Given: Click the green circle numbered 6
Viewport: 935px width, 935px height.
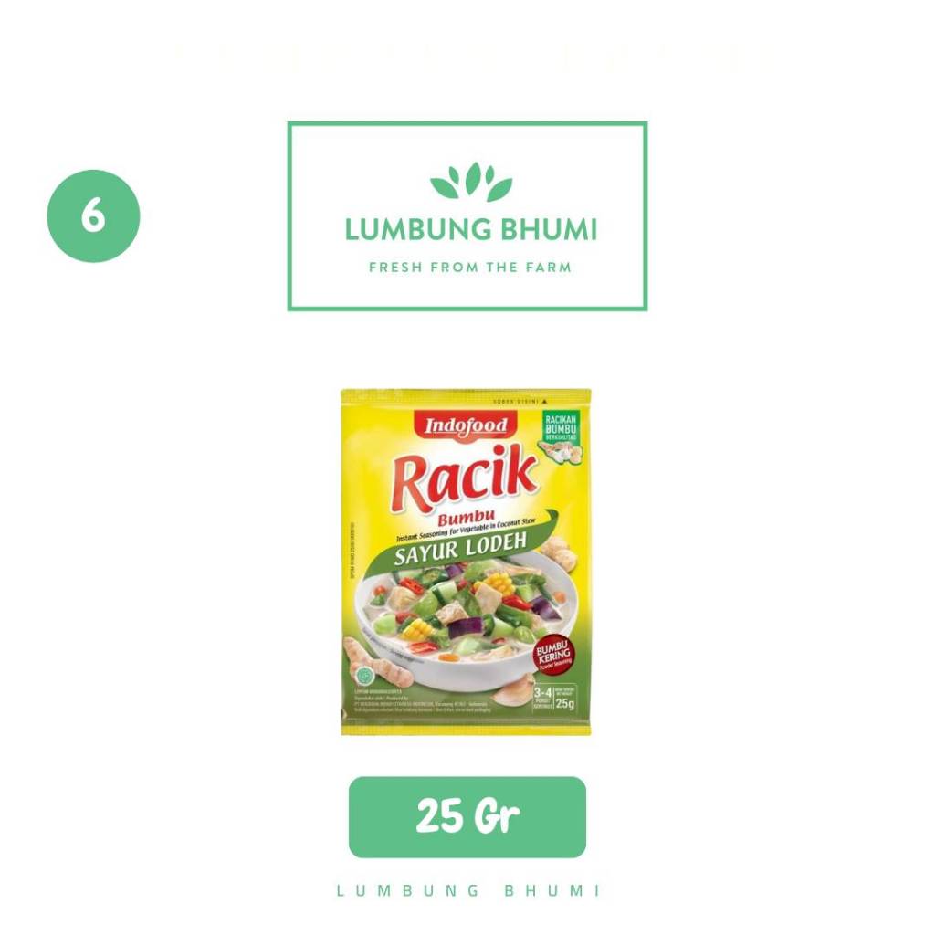Looking at the screenshot, I should pos(94,215).
